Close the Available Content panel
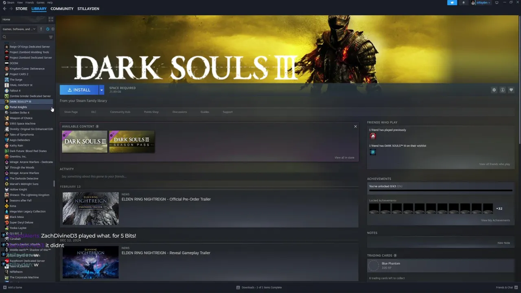521x293 pixels. coord(355,127)
